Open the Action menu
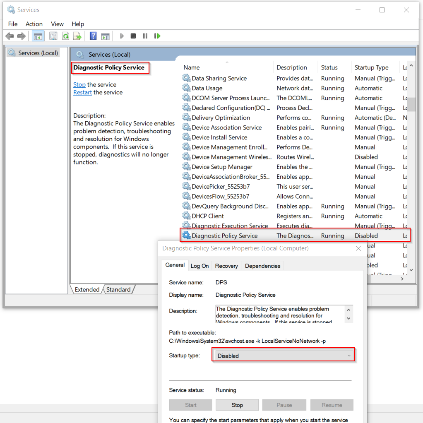Image resolution: width=423 pixels, height=423 pixels. 34,24
